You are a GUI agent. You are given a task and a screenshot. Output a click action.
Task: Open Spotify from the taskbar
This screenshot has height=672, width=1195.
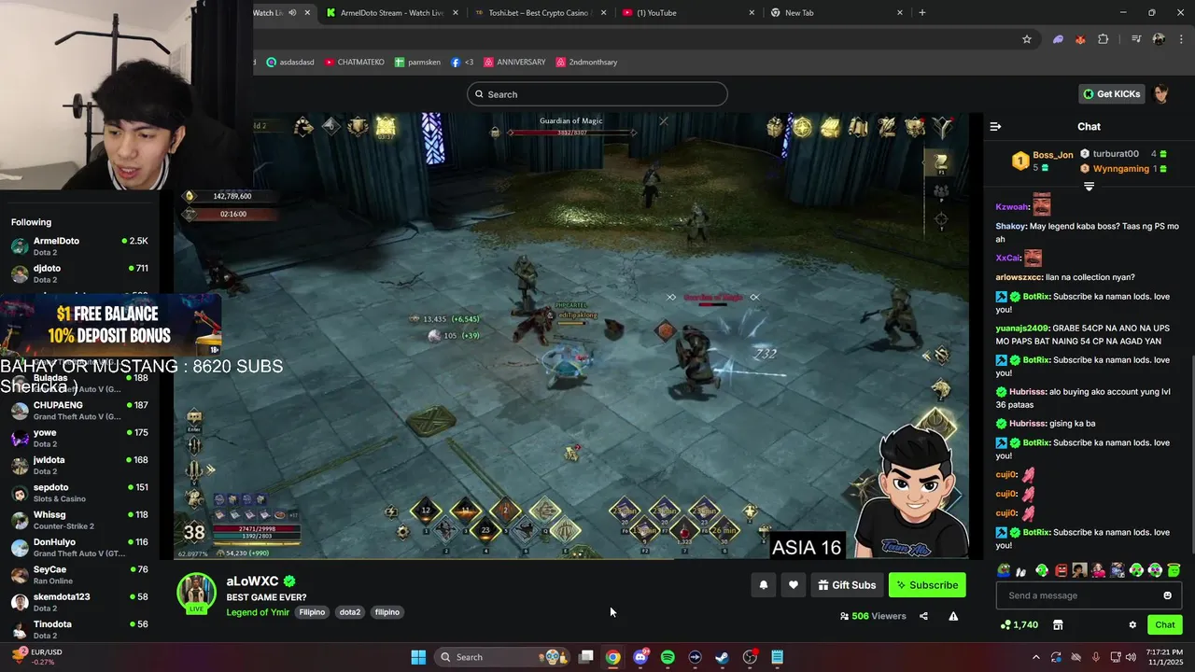pos(668,657)
